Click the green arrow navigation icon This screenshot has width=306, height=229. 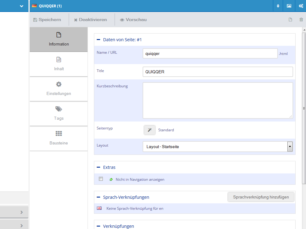(111, 179)
